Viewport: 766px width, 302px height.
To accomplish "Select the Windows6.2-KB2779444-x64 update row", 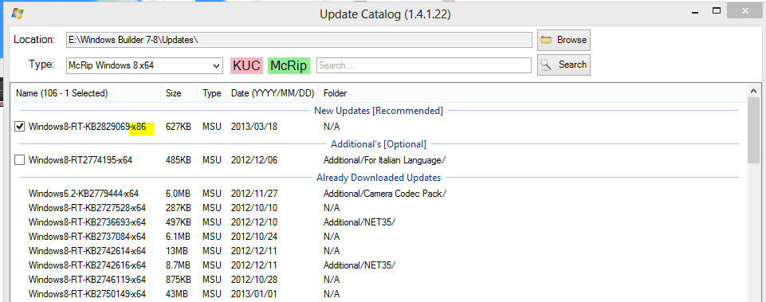I will tap(379, 194).
